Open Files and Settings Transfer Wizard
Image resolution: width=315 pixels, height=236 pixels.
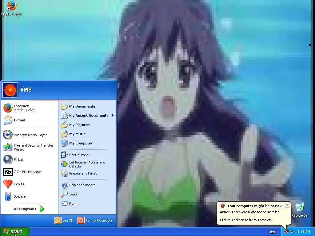[x=30, y=147]
